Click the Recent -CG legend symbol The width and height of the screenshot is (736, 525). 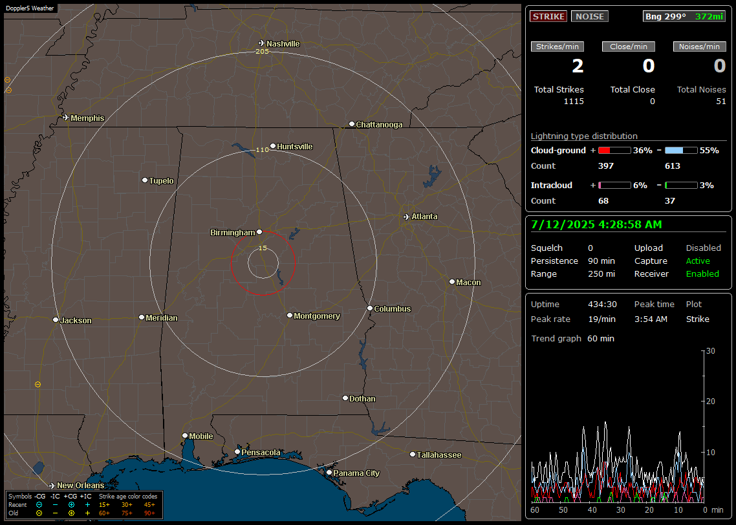pyautogui.click(x=39, y=505)
